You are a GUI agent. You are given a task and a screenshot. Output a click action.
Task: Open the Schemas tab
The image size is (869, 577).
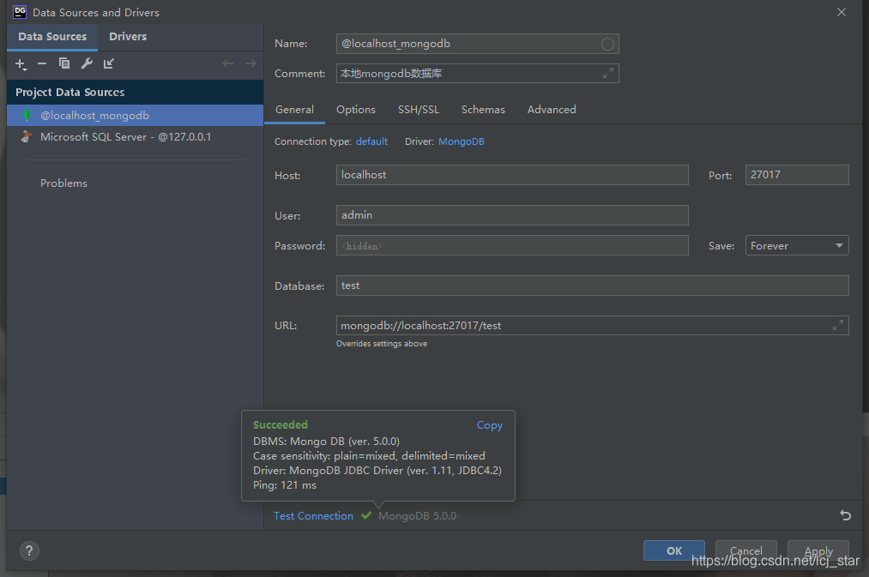pos(483,110)
